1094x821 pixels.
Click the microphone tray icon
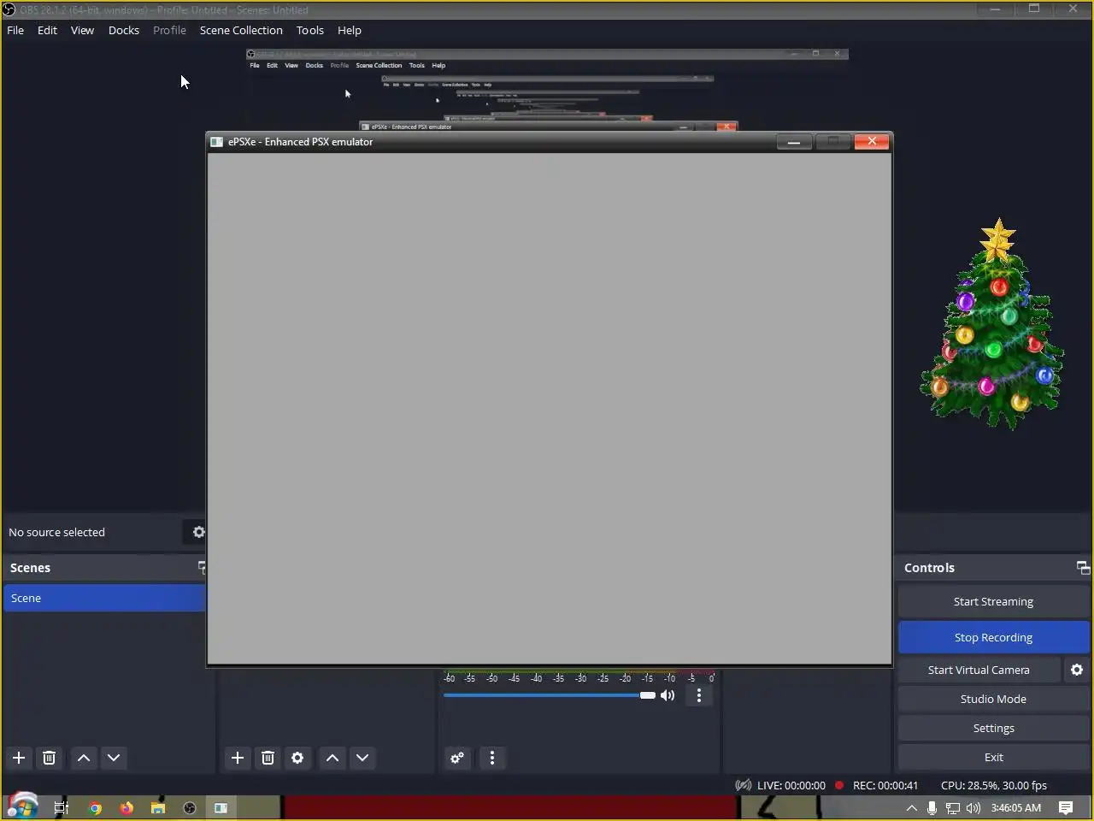pyautogui.click(x=932, y=807)
